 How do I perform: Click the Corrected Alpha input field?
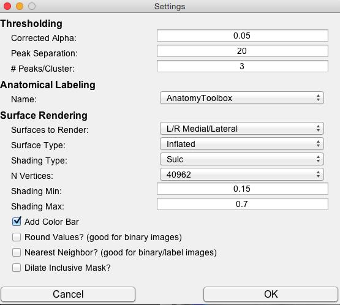(x=242, y=36)
